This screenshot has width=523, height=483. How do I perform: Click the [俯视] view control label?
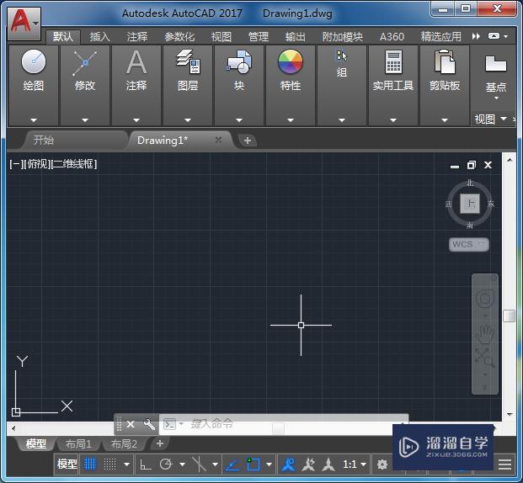[37, 164]
